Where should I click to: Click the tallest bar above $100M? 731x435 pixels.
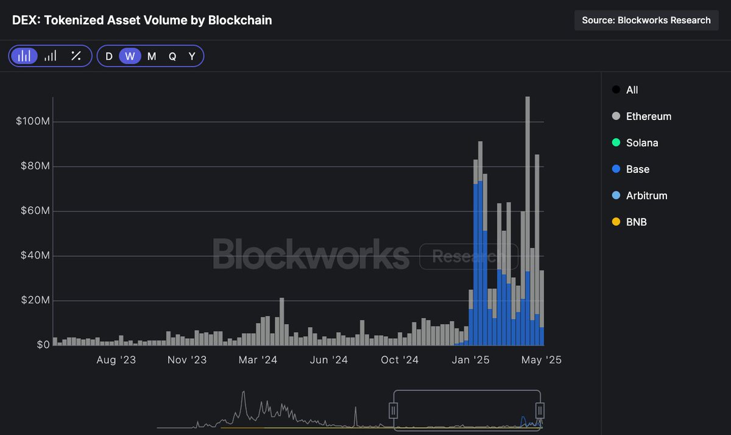click(x=528, y=221)
